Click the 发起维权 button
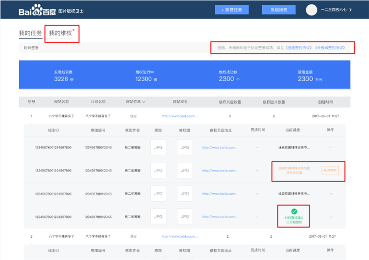Image resolution: width=369 pixels, height=260 pixels. tap(278, 10)
